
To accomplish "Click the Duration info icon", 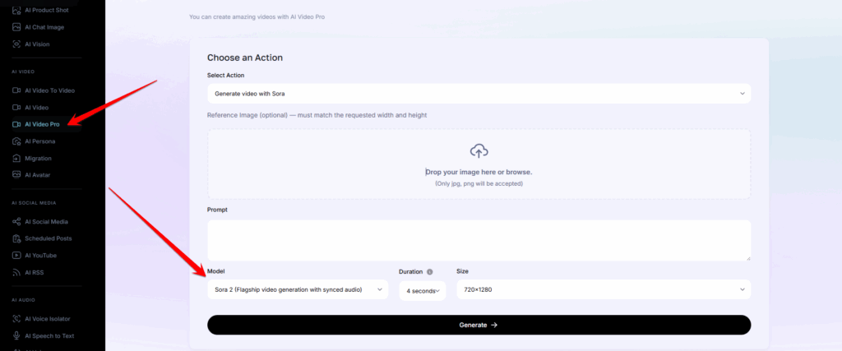I will click(429, 271).
